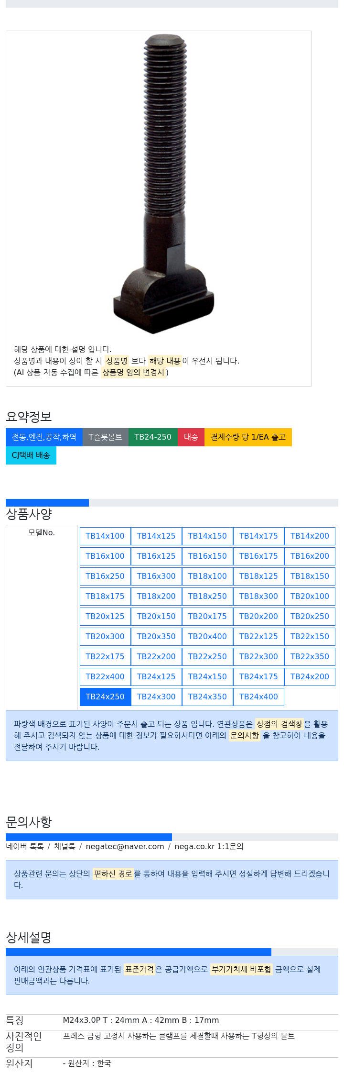
Task: Choose the TB24x300 model
Action: click(156, 697)
